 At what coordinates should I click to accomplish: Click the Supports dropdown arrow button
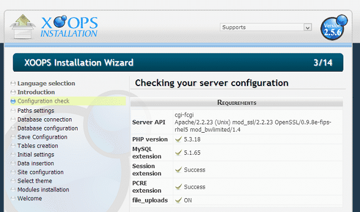(x=307, y=27)
